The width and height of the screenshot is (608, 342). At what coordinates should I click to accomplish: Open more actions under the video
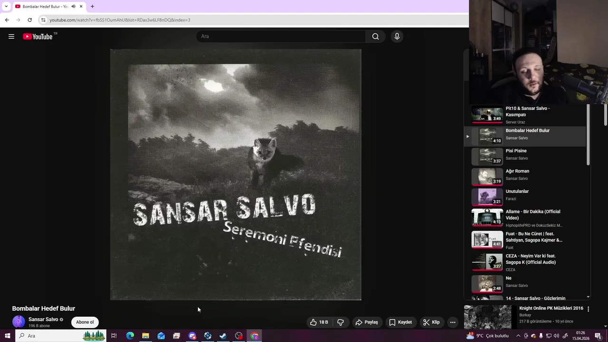(x=453, y=322)
